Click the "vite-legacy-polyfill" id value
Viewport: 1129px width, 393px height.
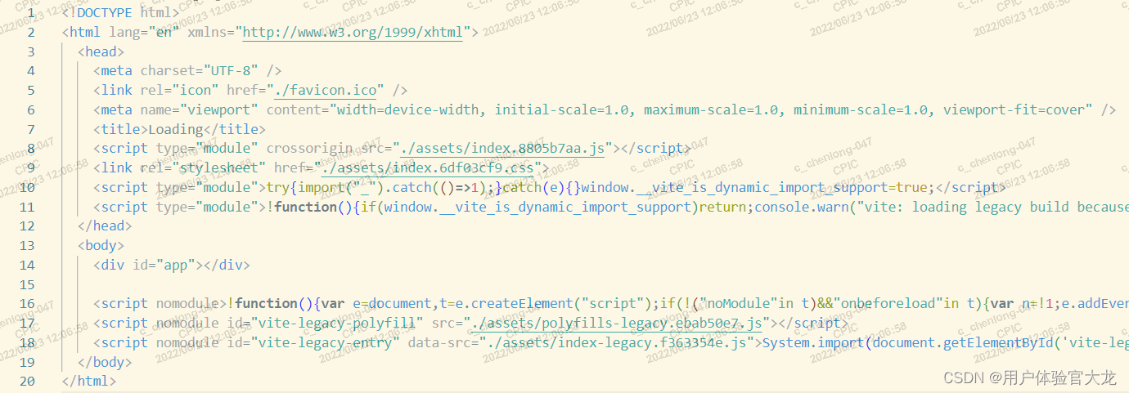click(343, 324)
